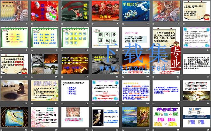The image size is (211, 131).
Task: Choose slide 26 blue and red paragraph thumbnail
Action: tap(136, 90)
